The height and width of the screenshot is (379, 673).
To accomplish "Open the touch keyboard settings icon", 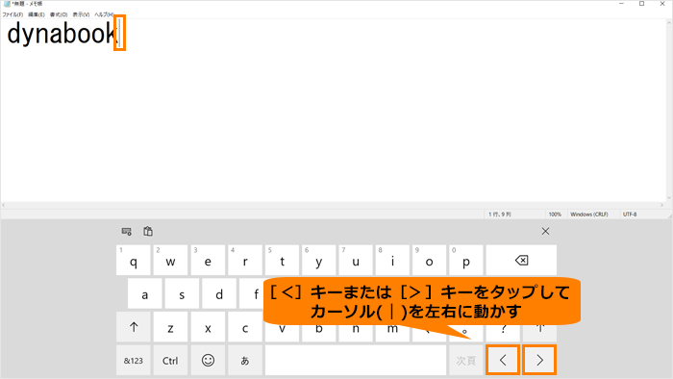I will click(126, 232).
